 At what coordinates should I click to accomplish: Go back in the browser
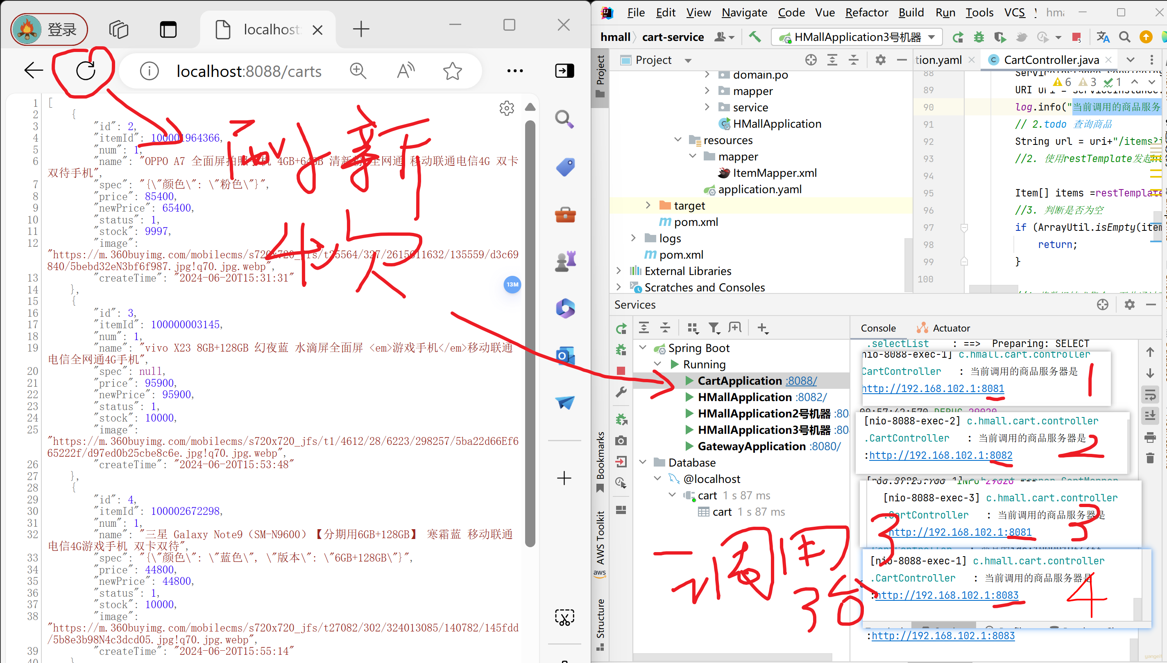tap(34, 70)
